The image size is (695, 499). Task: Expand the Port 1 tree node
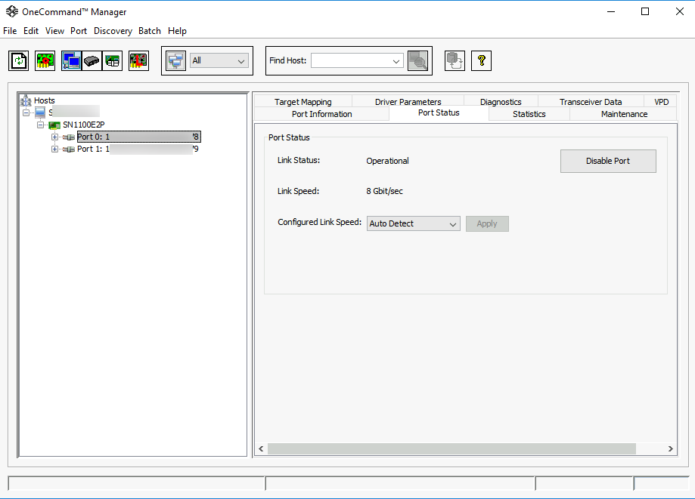(x=54, y=149)
